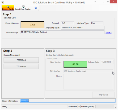Click the Release Date field
The image size is (118, 110).
[107, 62]
